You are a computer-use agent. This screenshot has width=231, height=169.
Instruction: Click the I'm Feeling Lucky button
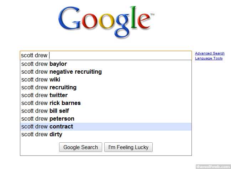128,147
